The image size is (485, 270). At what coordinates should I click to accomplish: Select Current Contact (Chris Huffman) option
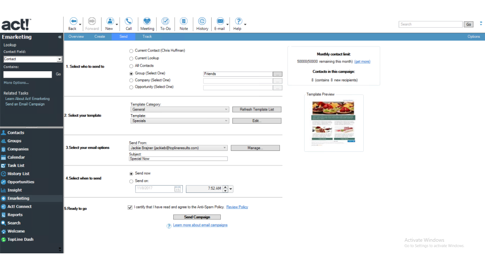point(131,51)
